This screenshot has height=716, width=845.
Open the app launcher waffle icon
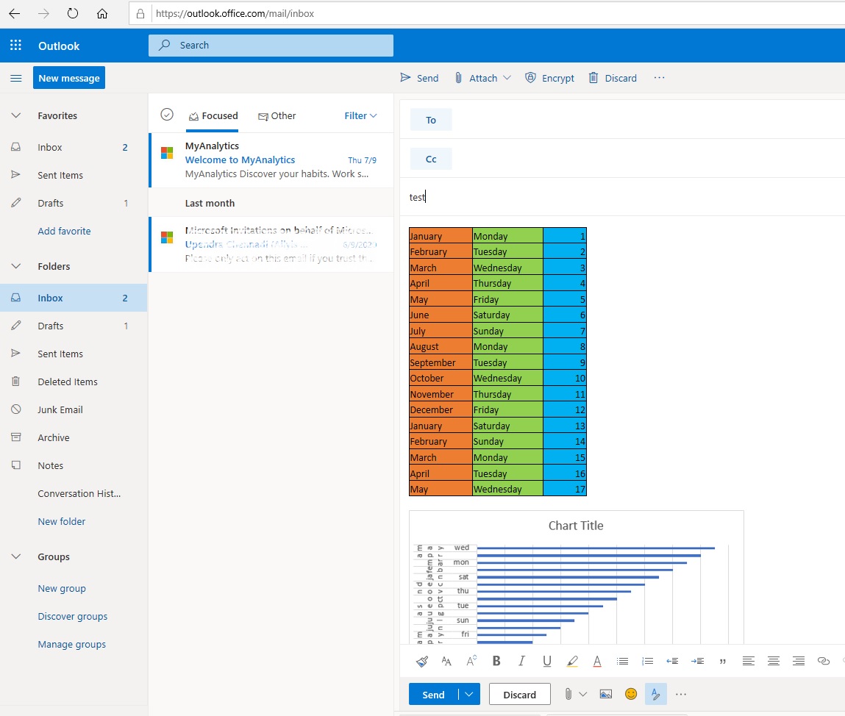pos(15,46)
